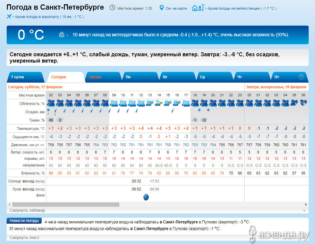
Task: Click the scrollbar right arrow
Action: point(306,204)
